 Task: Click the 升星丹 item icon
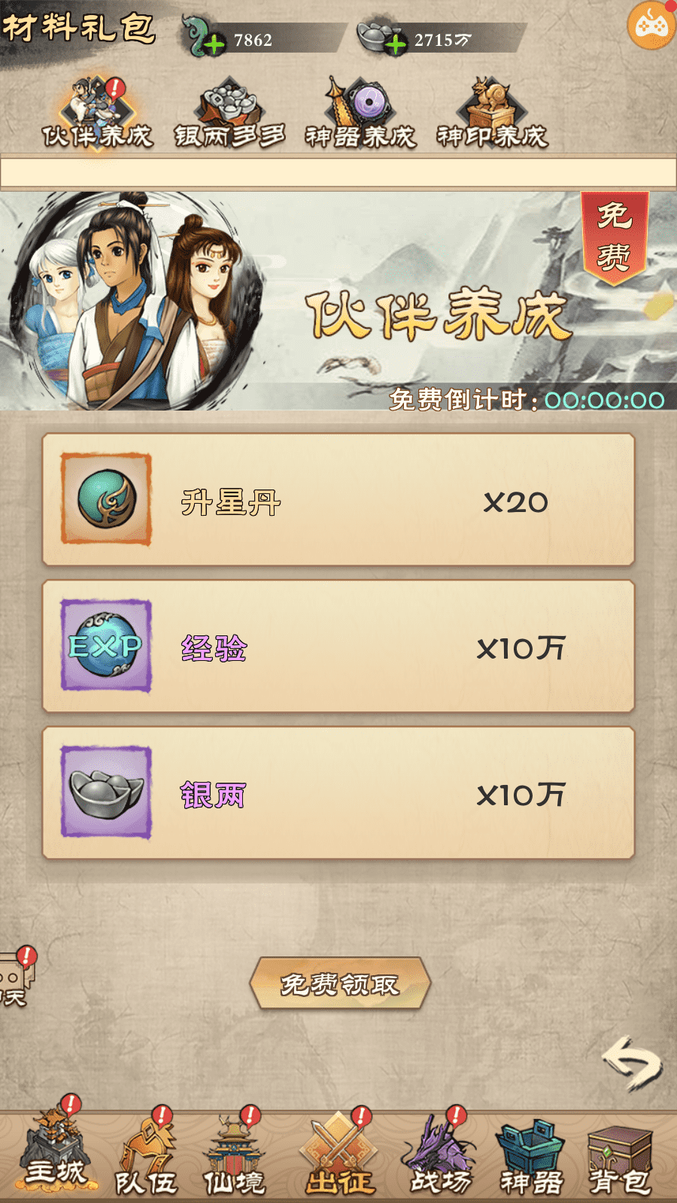106,499
